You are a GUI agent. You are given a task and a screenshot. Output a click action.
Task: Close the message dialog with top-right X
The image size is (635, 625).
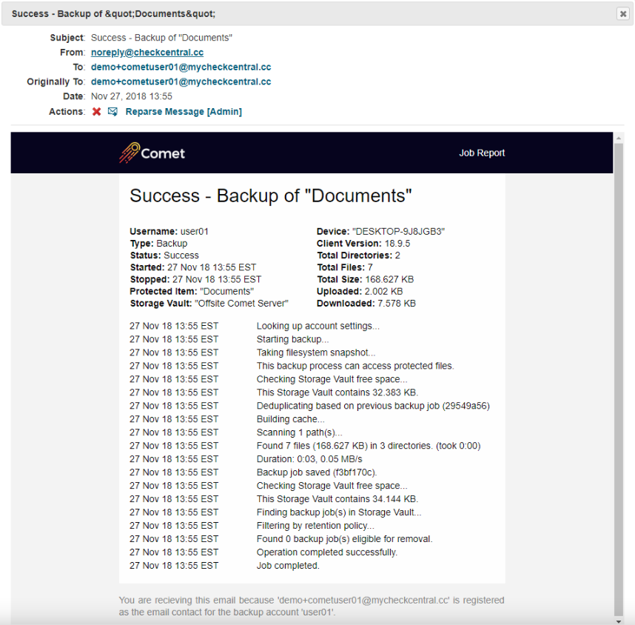(622, 14)
